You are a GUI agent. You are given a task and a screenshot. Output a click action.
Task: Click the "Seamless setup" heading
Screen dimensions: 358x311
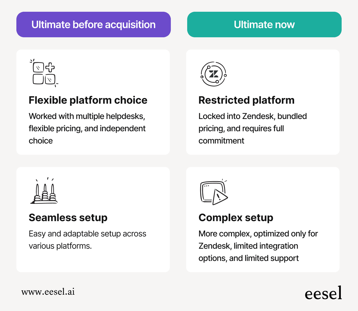68,218
